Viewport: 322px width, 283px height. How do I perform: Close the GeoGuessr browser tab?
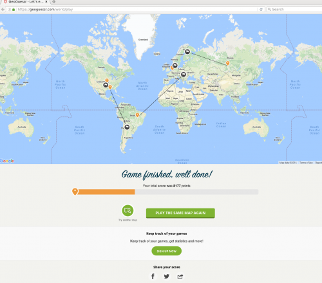click(x=46, y=2)
